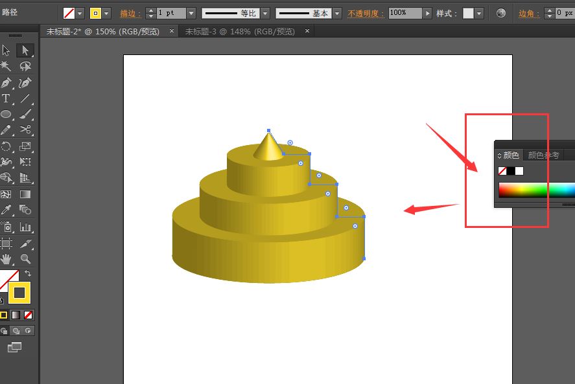
Task: Open the 不透明度 transparency link
Action: coord(366,14)
